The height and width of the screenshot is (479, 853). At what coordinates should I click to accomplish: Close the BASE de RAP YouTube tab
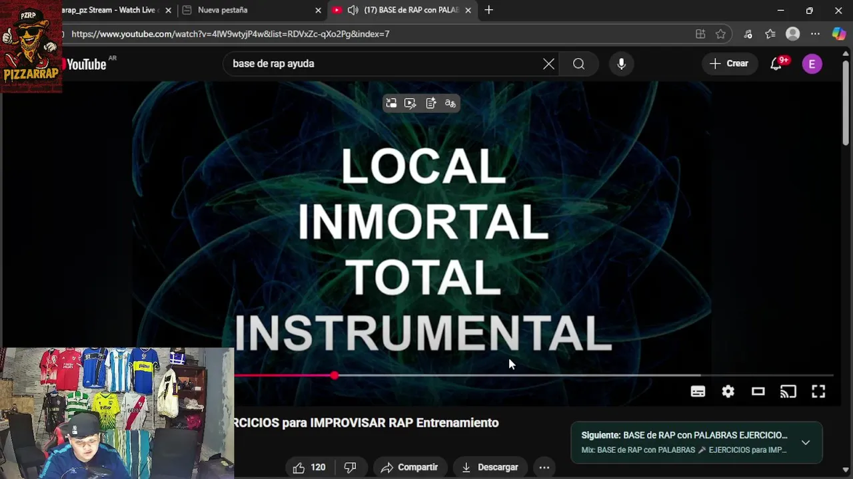pyautogui.click(x=468, y=10)
